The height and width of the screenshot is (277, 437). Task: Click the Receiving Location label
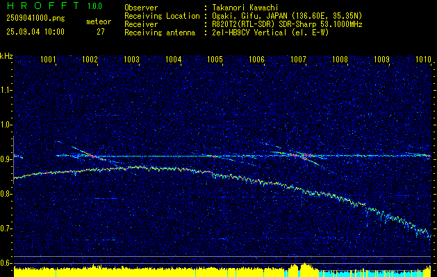click(162, 16)
